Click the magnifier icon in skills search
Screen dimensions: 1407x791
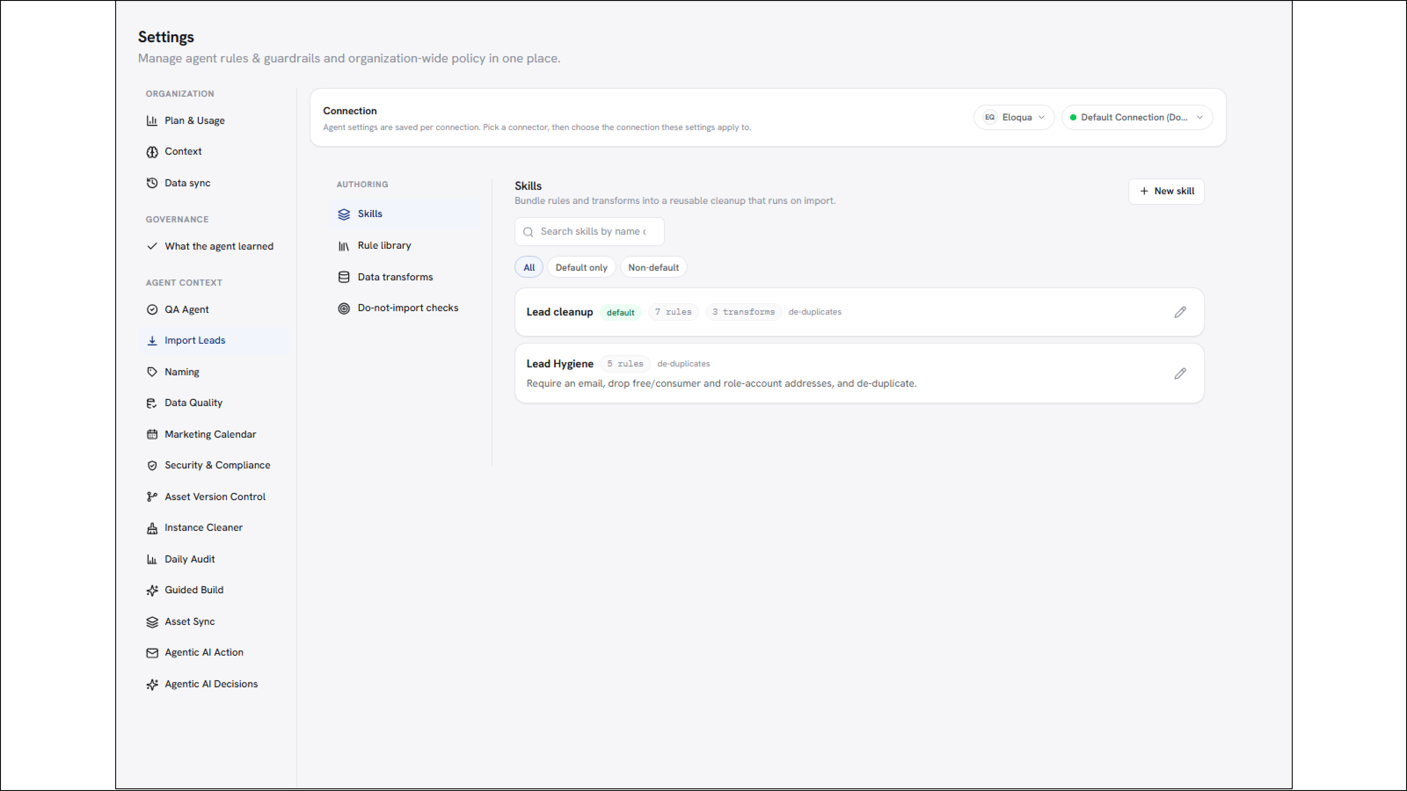pos(528,232)
